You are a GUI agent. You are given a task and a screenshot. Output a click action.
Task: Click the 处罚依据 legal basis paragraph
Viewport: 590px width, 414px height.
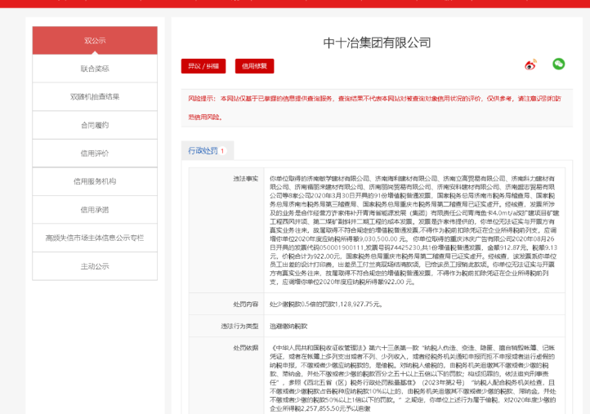(413, 378)
